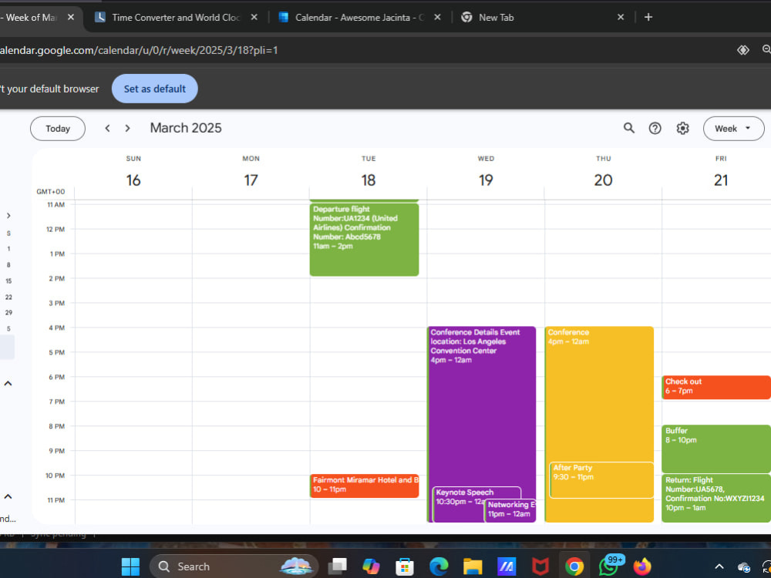Click the calendar search magnifier icon
The image size is (771, 578).
[x=628, y=128]
